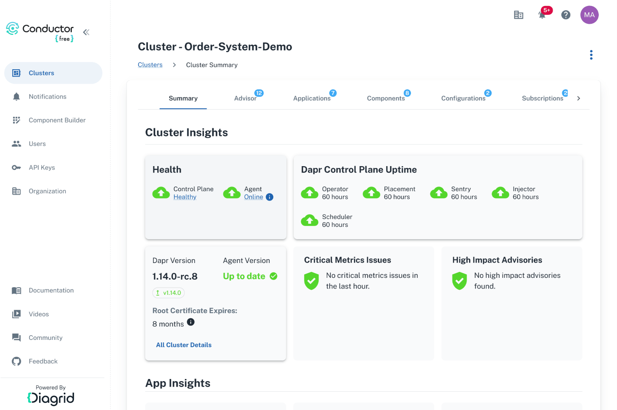Click the Healthy control plane link

[185, 197]
